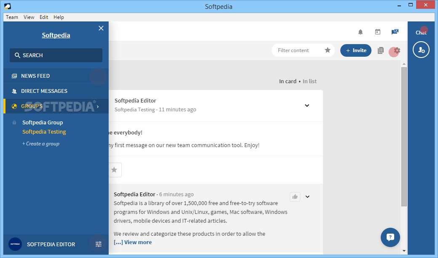Click the lock icon beside Softpedia Group
The height and width of the screenshot is (258, 438).
[14, 122]
